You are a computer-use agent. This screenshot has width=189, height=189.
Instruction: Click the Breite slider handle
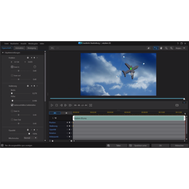click(x=12, y=93)
